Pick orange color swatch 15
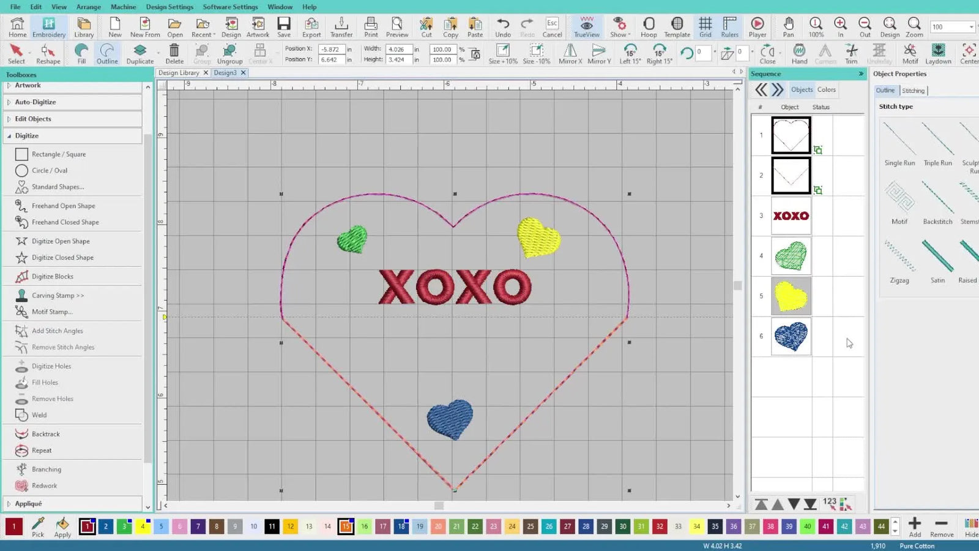The width and height of the screenshot is (979, 551). point(346,526)
